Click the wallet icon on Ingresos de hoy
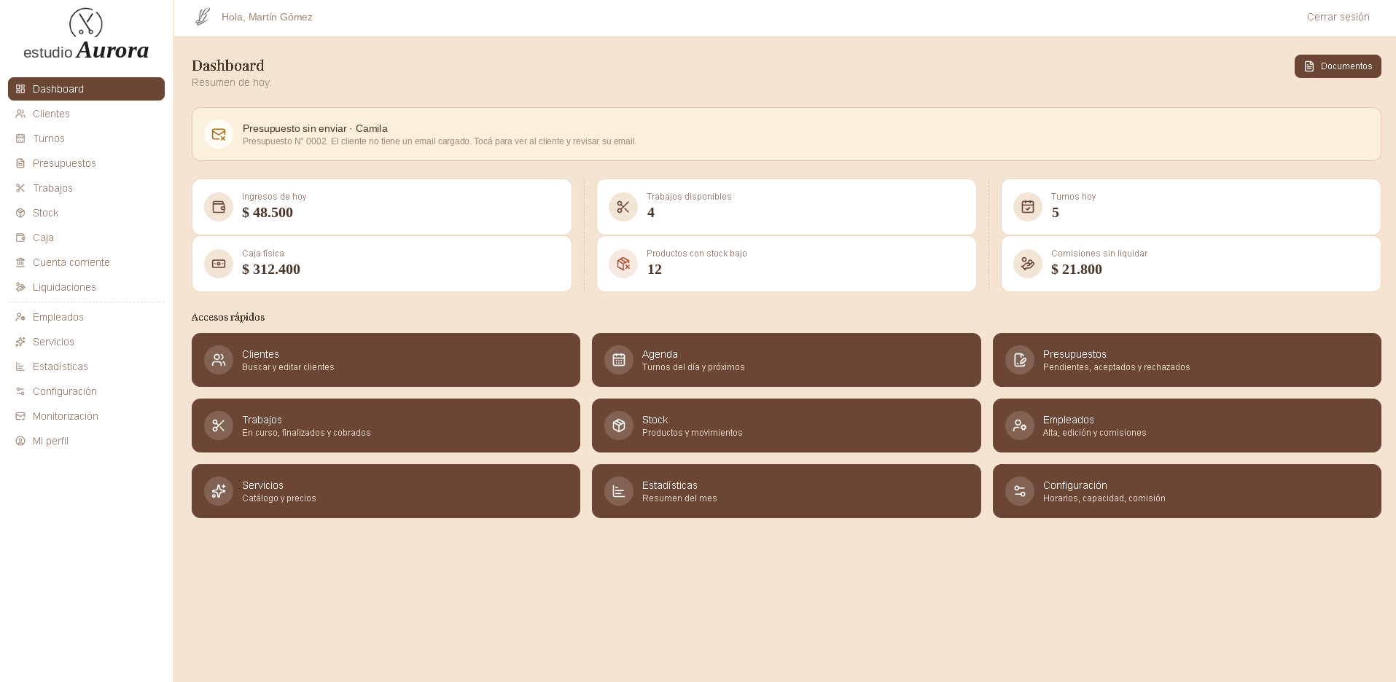This screenshot has height=682, width=1396. click(x=219, y=207)
